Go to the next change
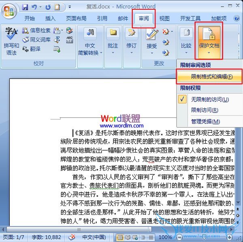Screen dimensions: 243x242 click(166, 53)
